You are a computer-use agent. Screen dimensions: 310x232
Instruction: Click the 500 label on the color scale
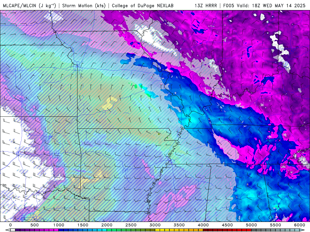coord(34,225)
